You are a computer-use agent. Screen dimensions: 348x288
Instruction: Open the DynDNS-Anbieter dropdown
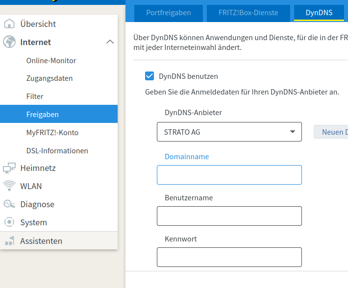coord(229,132)
